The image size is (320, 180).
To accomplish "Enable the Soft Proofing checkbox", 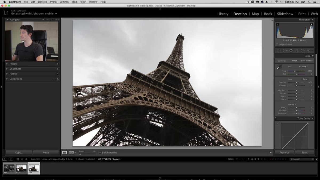I will click(x=100, y=153).
